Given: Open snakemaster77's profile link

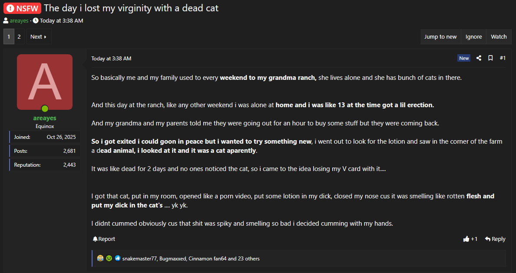Looking at the screenshot, I should pyautogui.click(x=139, y=259).
